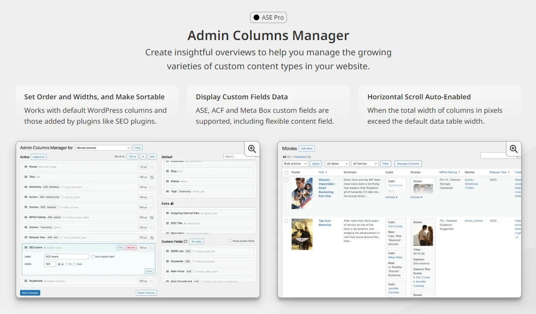536x314 pixels.
Task: Click Expand all in the Active columns section
Action: coord(38,157)
